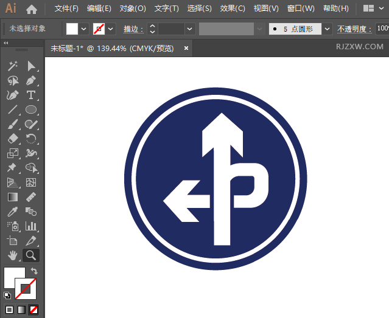
Task: Select the Gradient tool
Action: (x=12, y=197)
